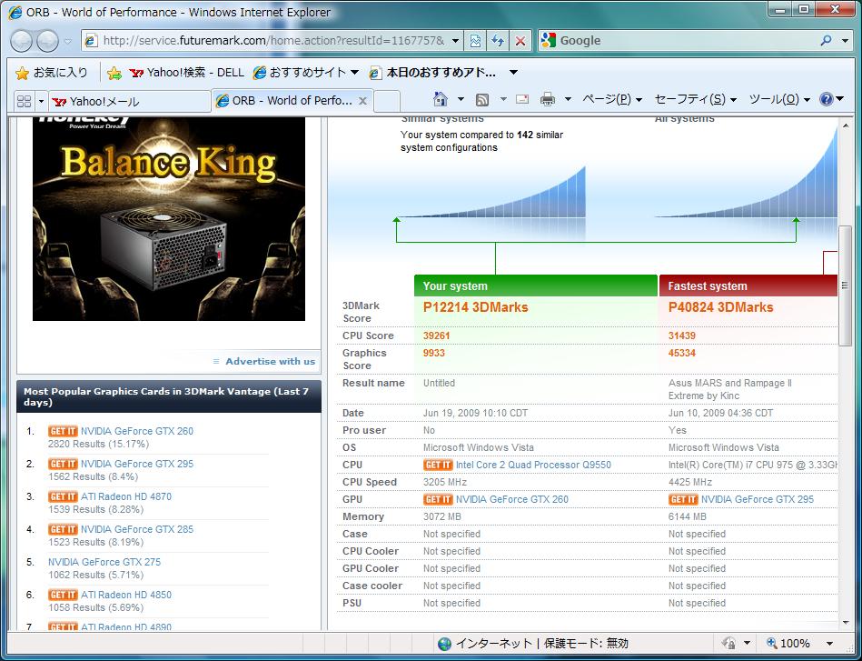Click GET IT badge beside popular-list GeForce GTX 295
862x661 pixels.
63,464
